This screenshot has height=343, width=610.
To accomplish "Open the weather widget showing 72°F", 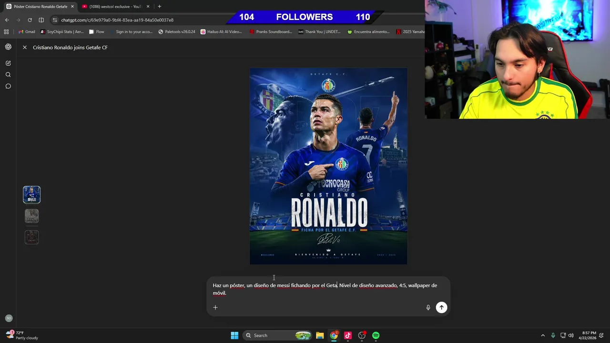I will click(22, 335).
